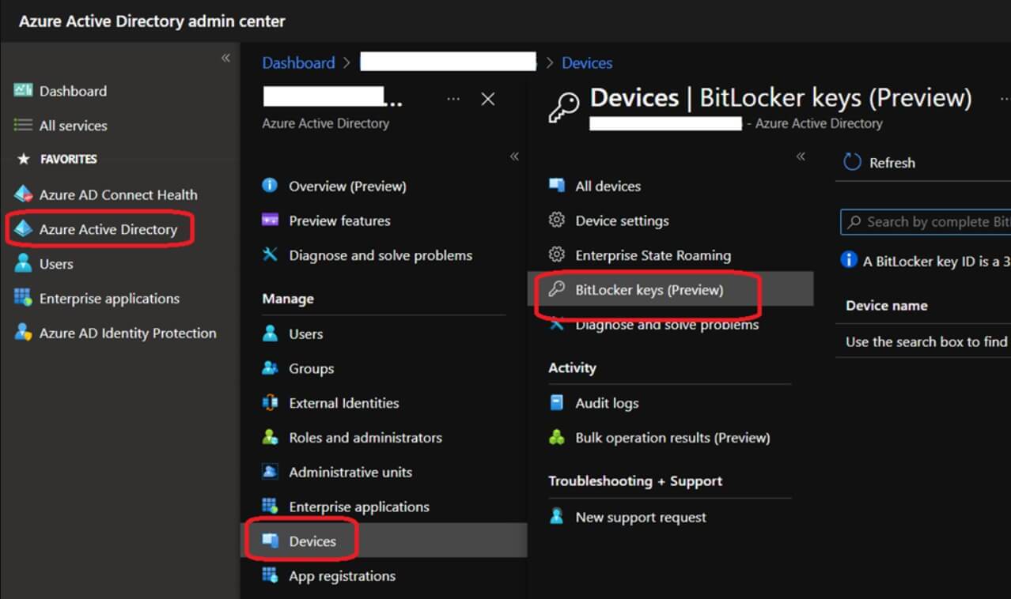Screen dimensions: 1011x599
Task: Click New support request
Action: [x=642, y=517]
